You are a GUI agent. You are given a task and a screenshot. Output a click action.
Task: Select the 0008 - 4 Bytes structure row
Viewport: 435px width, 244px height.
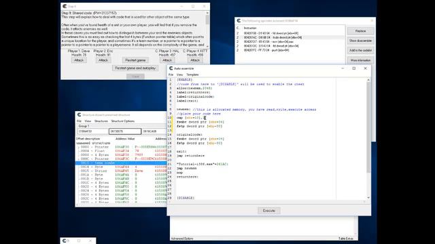(x=121, y=155)
